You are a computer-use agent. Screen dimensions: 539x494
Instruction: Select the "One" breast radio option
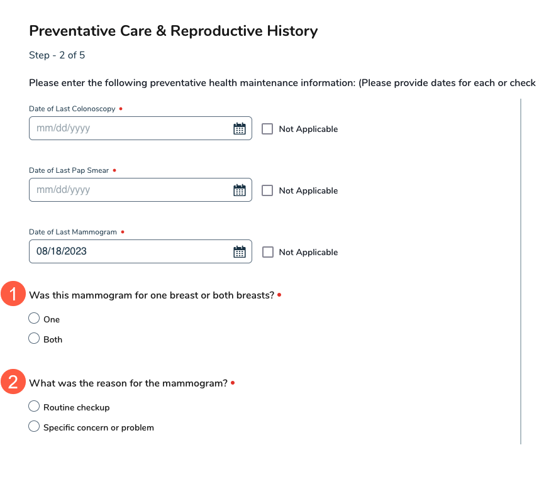(x=34, y=319)
